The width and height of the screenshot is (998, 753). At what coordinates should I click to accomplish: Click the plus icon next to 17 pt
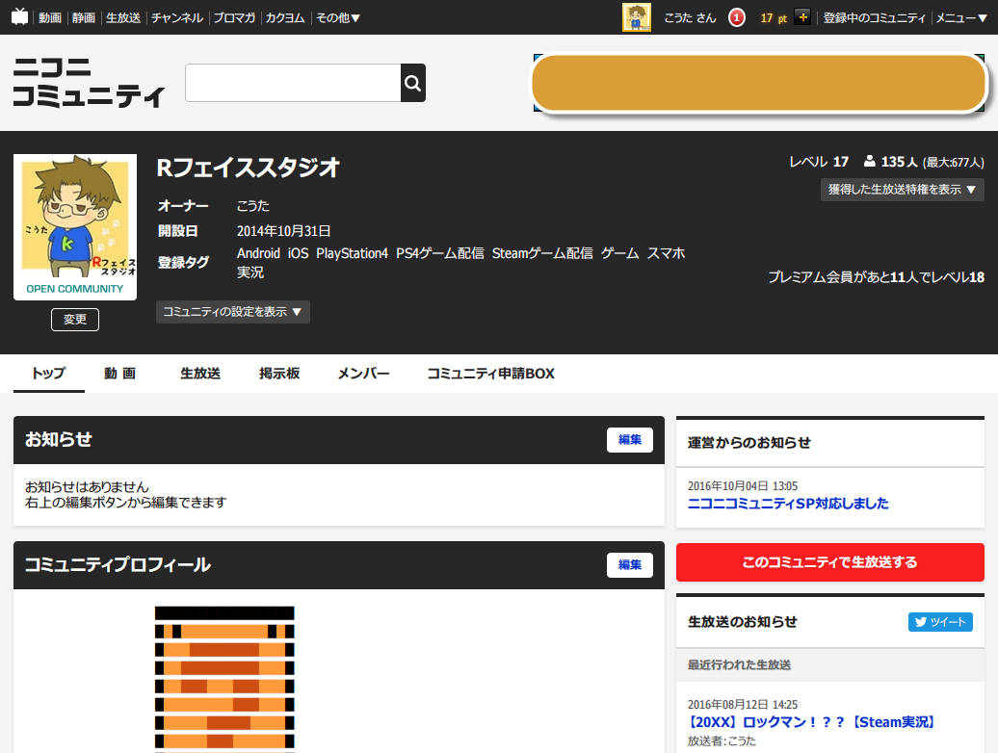[x=803, y=16]
